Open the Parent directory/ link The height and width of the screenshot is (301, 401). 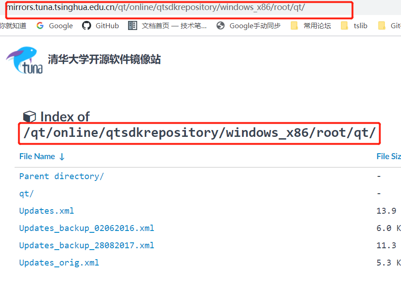[x=62, y=176]
